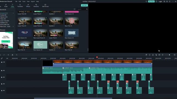Click the delete trash icon in timeline toolbar
Screen dimensions: 177x99
(8, 55)
